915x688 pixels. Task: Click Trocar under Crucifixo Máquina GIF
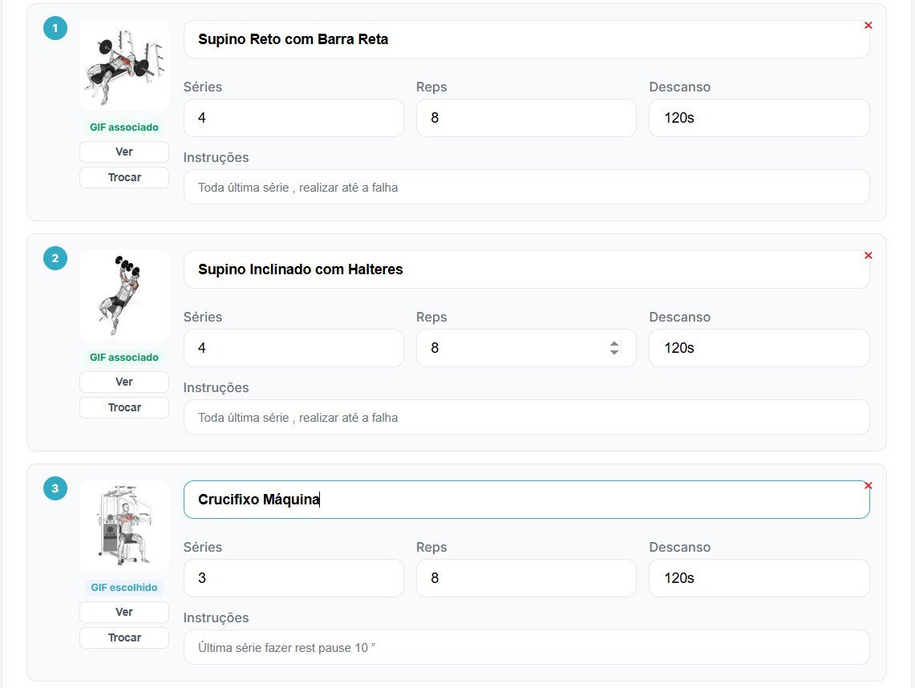(124, 637)
